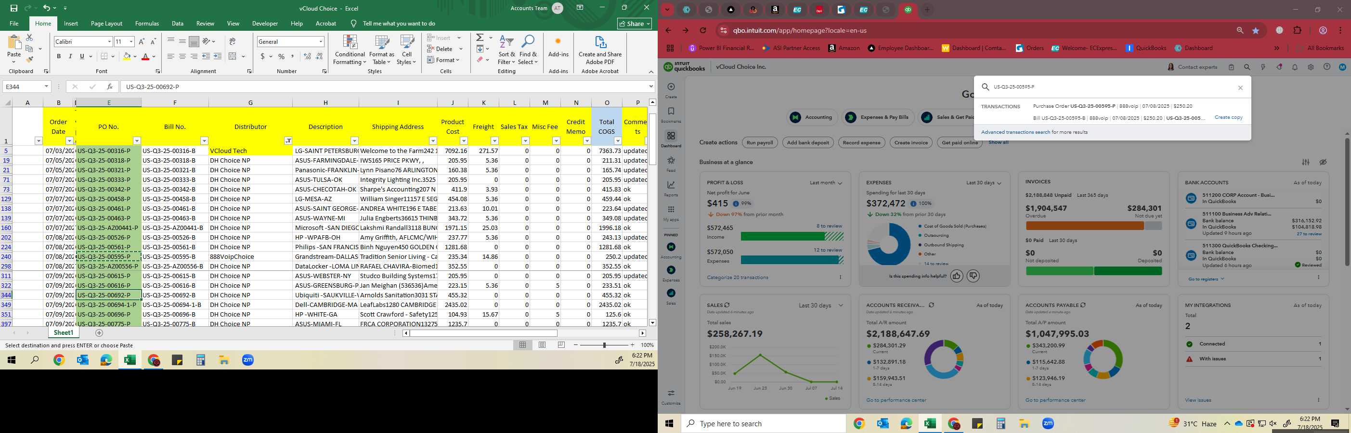Screen dimensions: 1351x433
Task: Click the Paste icon in Clipboard group
Action: [x=14, y=43]
